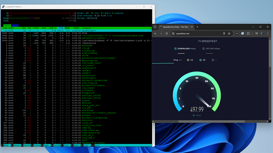The height and width of the screenshot is (153, 273).
Task: Click the Speedtest logo at page top
Action: coord(208,41)
